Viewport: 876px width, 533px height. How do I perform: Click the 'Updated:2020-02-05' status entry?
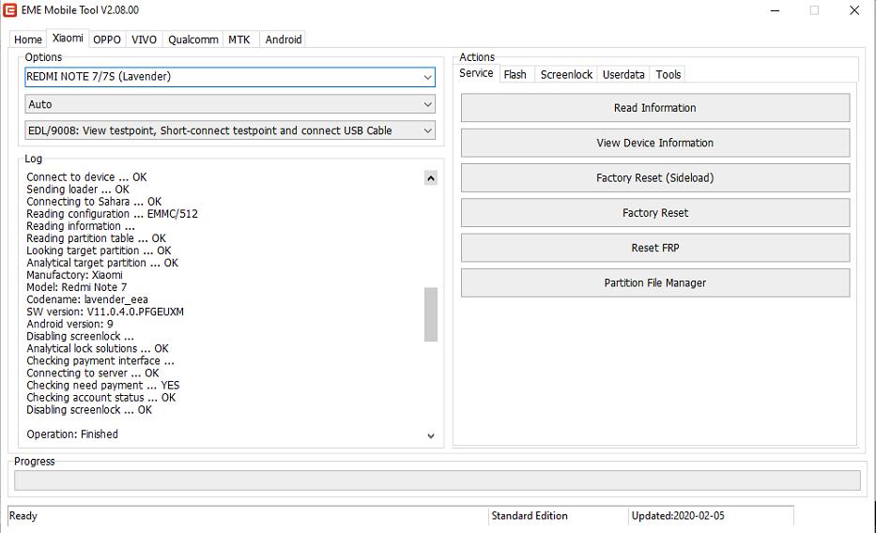tap(678, 516)
